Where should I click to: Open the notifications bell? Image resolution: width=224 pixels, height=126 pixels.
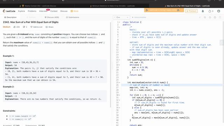coord(203,11)
